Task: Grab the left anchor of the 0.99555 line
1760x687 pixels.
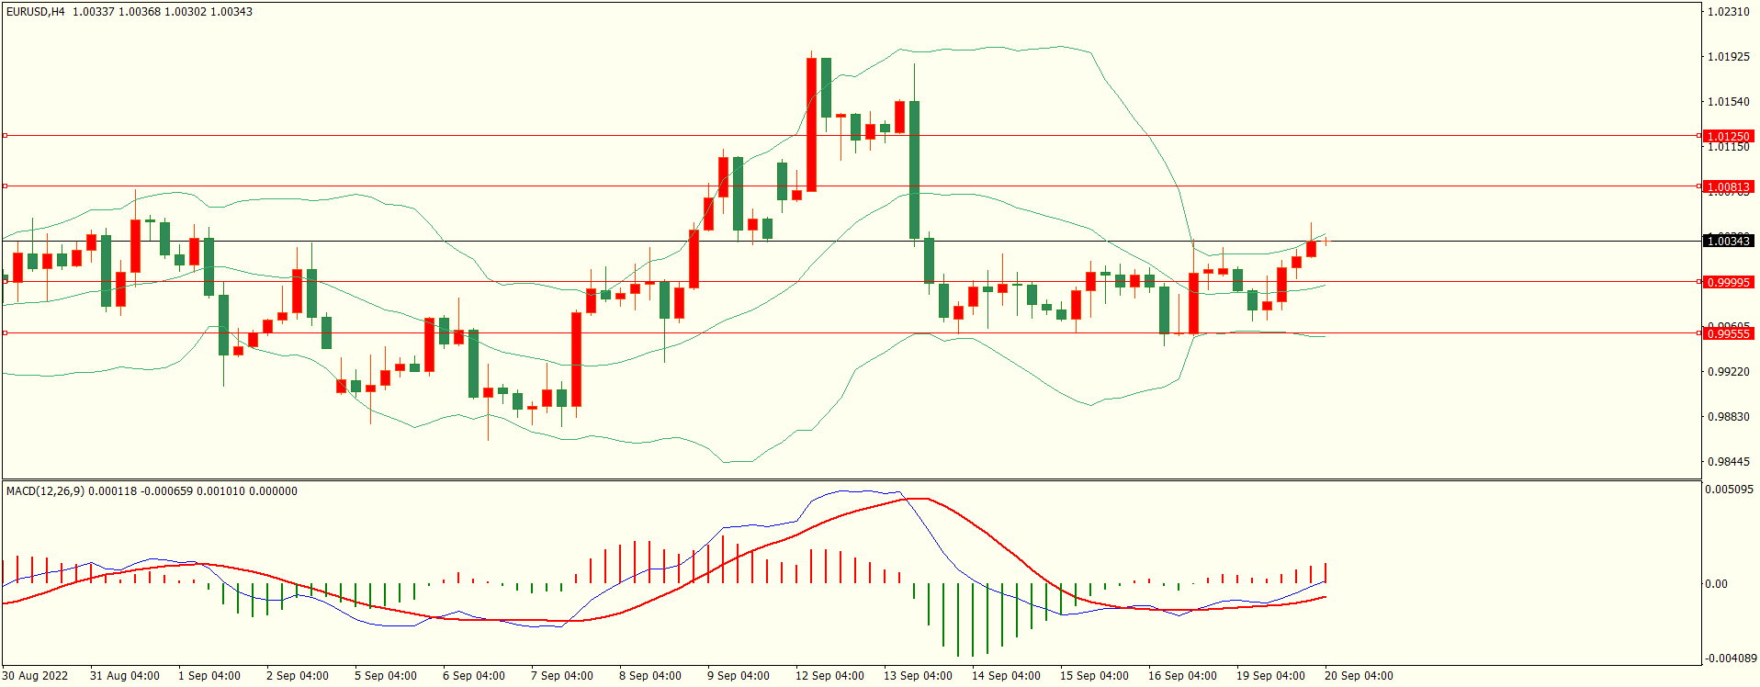Action: coord(5,333)
